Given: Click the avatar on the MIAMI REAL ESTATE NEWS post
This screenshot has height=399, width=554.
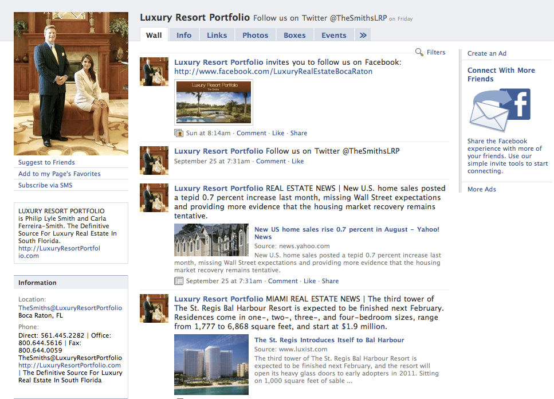Looking at the screenshot, I should (154, 308).
